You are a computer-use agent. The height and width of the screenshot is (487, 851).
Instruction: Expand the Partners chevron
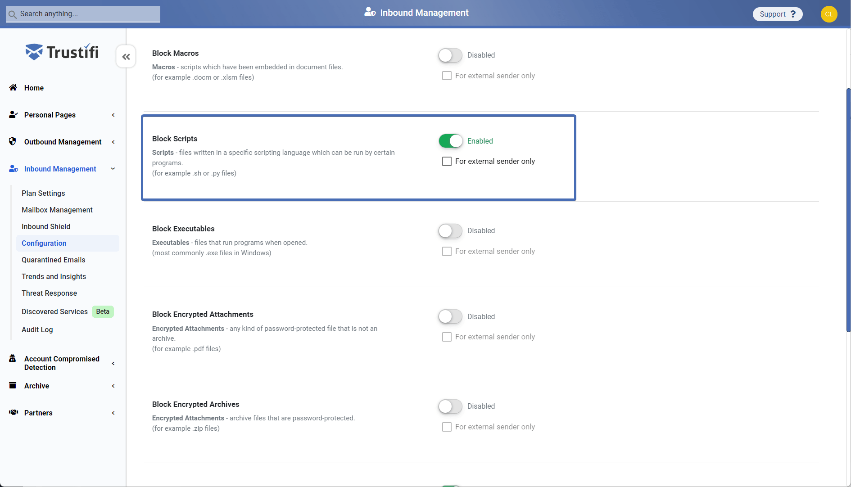tap(113, 413)
